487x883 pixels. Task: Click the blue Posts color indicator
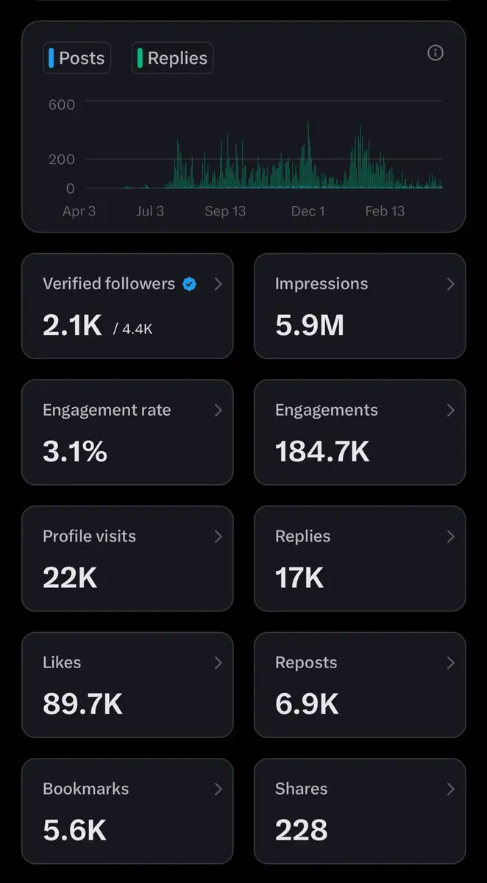(x=51, y=58)
